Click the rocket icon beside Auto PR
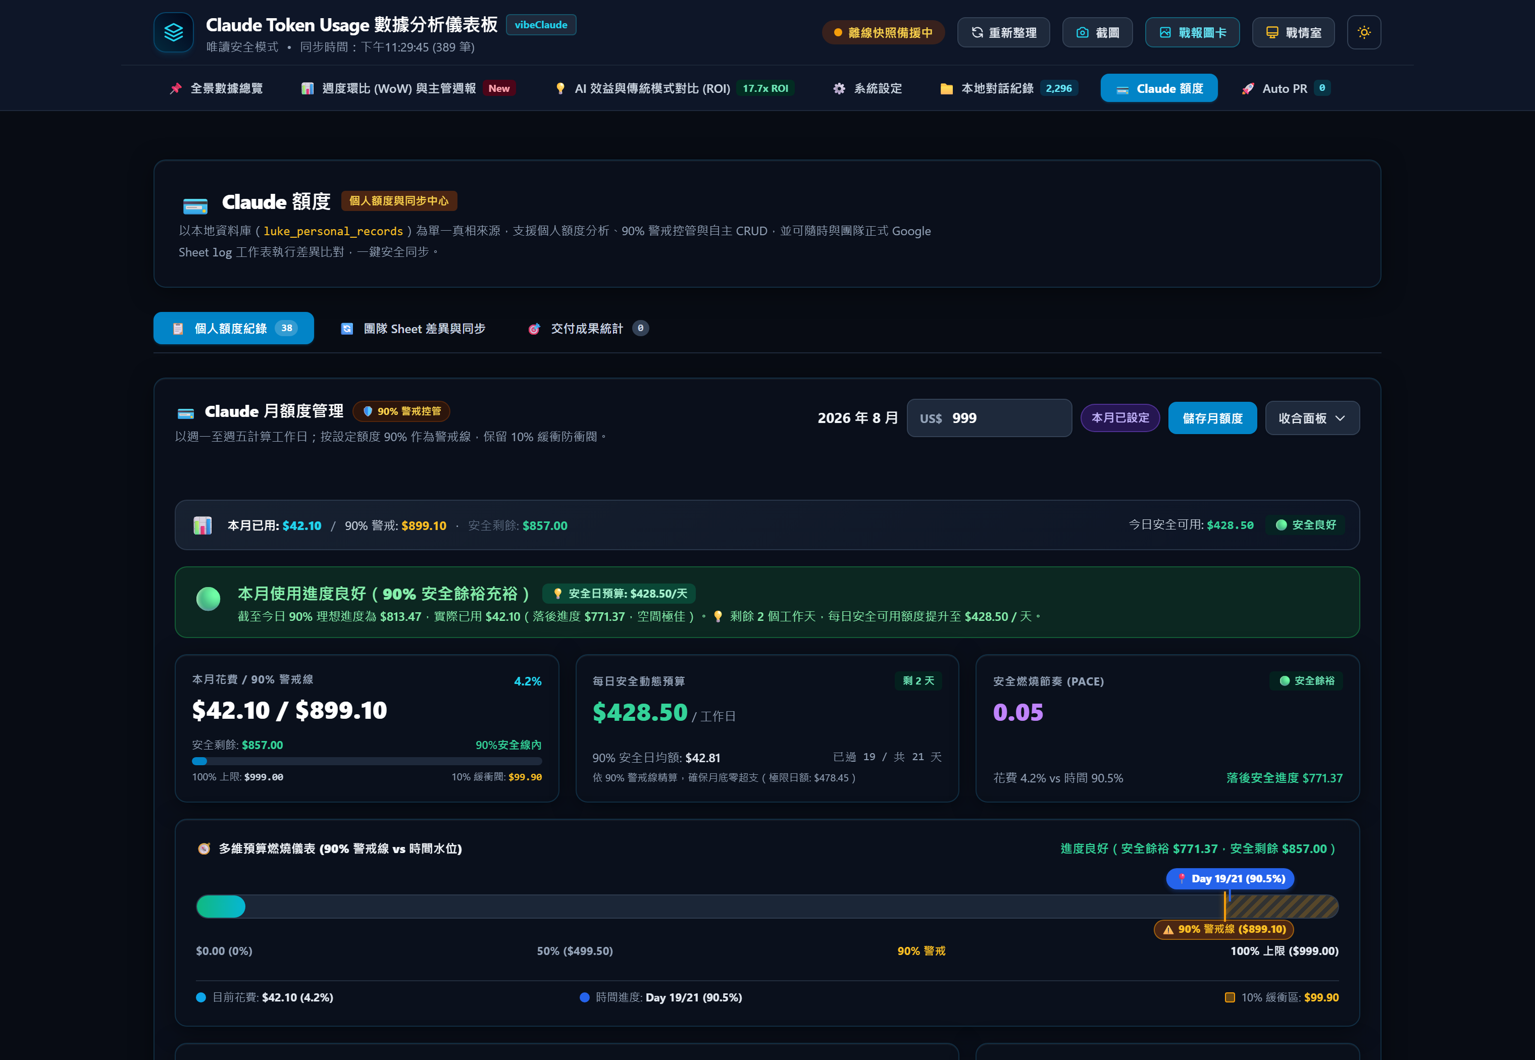Screen dimensions: 1535x1060 coord(1248,88)
